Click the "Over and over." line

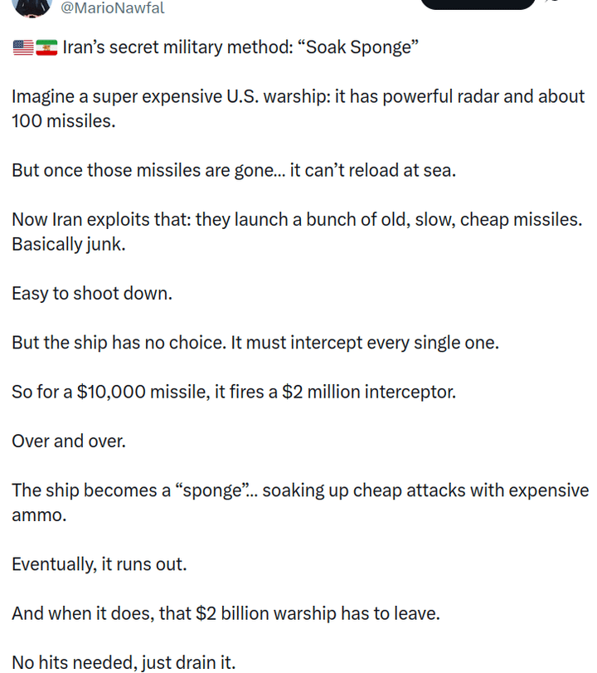(69, 441)
